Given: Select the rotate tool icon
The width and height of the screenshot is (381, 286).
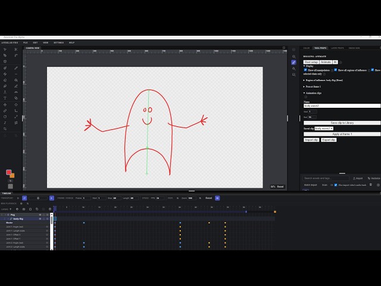Looking at the screenshot, I should tap(5, 117).
